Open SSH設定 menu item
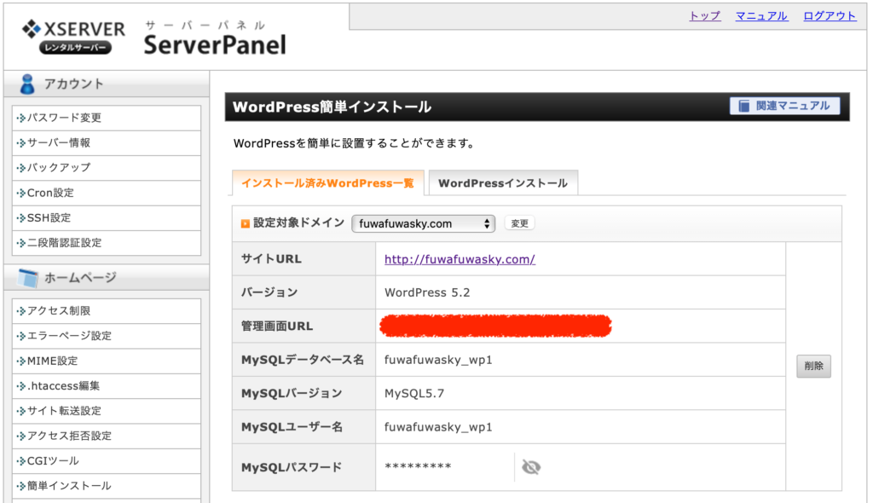 tap(107, 217)
